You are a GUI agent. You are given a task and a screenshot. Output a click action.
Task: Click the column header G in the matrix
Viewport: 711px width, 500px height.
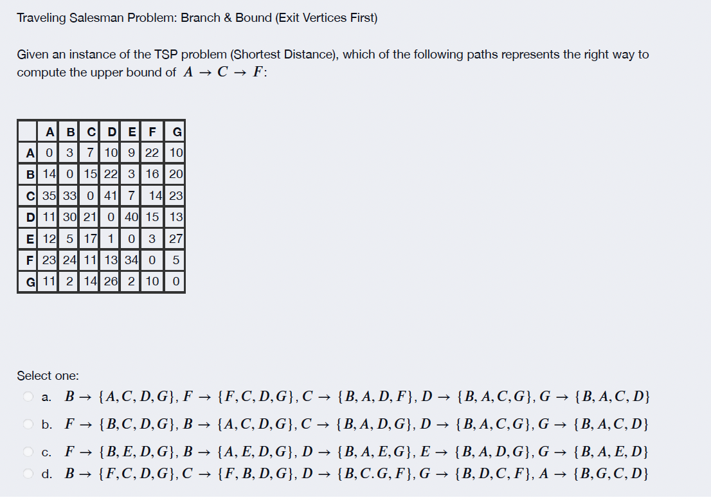point(174,132)
